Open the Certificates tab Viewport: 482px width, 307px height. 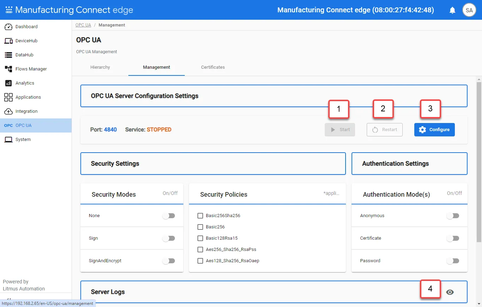[x=213, y=67]
